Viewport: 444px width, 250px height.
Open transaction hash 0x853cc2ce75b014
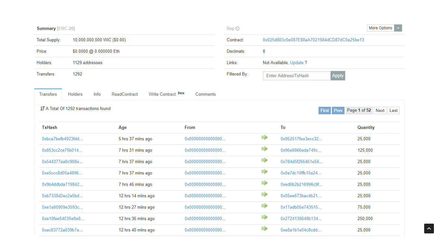tap(62, 150)
